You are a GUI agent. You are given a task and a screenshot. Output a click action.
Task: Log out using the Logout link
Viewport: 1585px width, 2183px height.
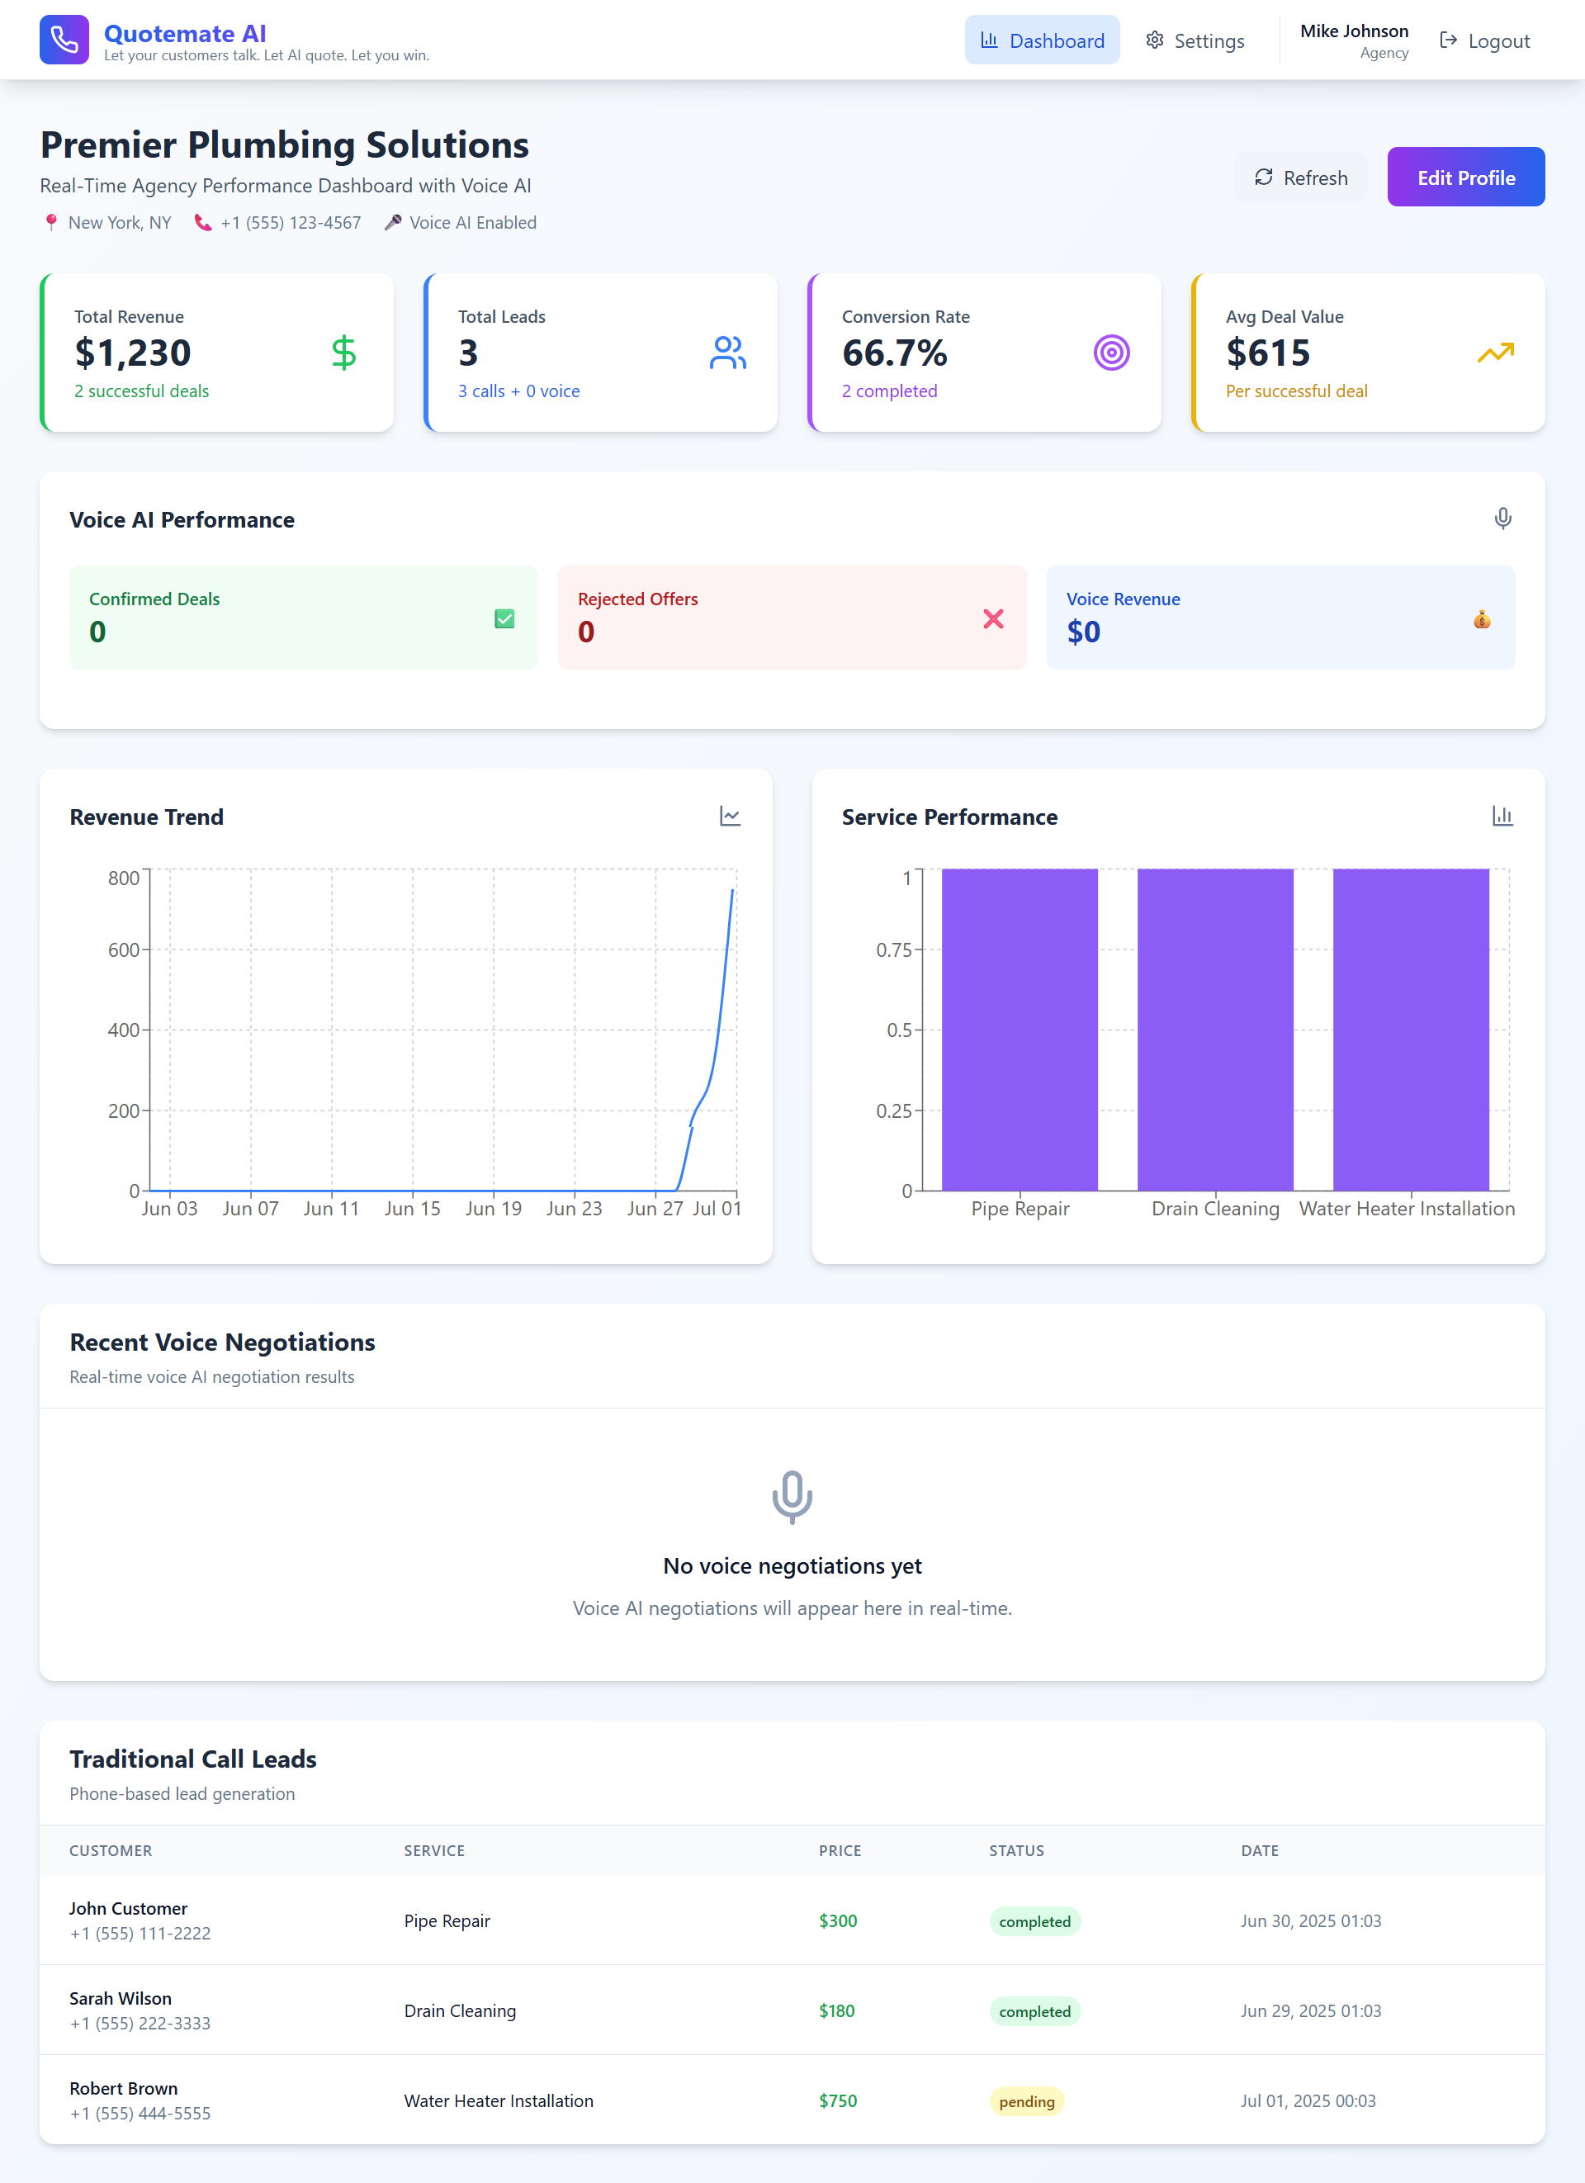point(1484,40)
